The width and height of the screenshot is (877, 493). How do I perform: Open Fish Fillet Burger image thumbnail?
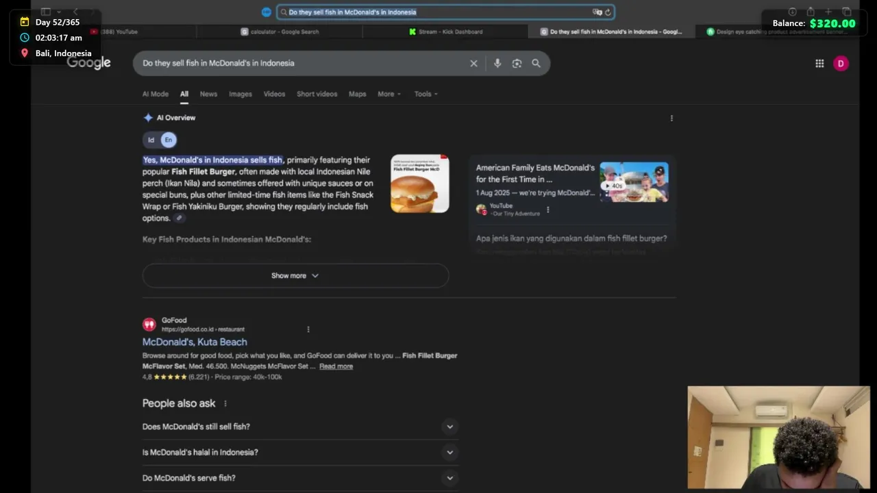click(x=420, y=184)
